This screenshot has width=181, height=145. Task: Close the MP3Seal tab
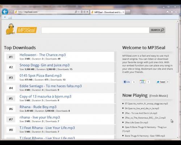tap(123, 12)
